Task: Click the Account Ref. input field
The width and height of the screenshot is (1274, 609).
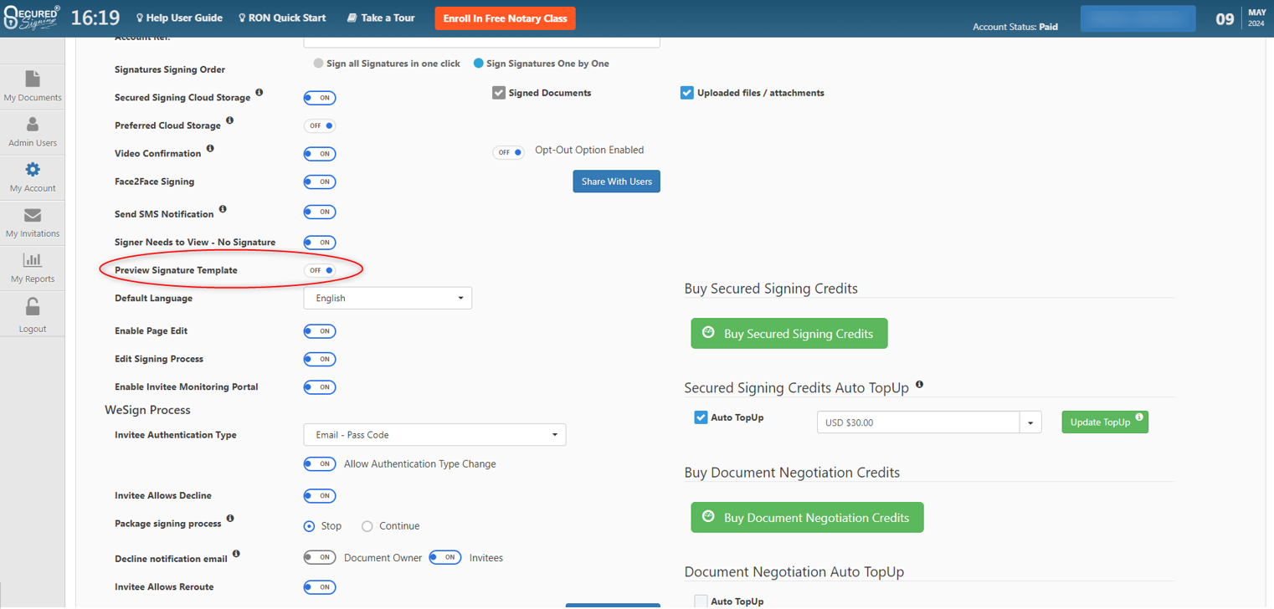Action: 481,40
